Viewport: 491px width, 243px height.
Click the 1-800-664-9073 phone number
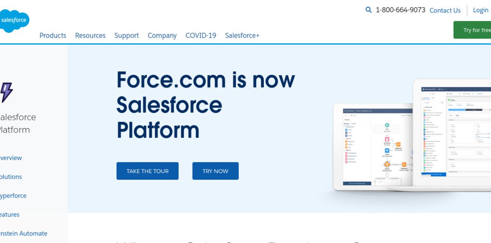400,10
